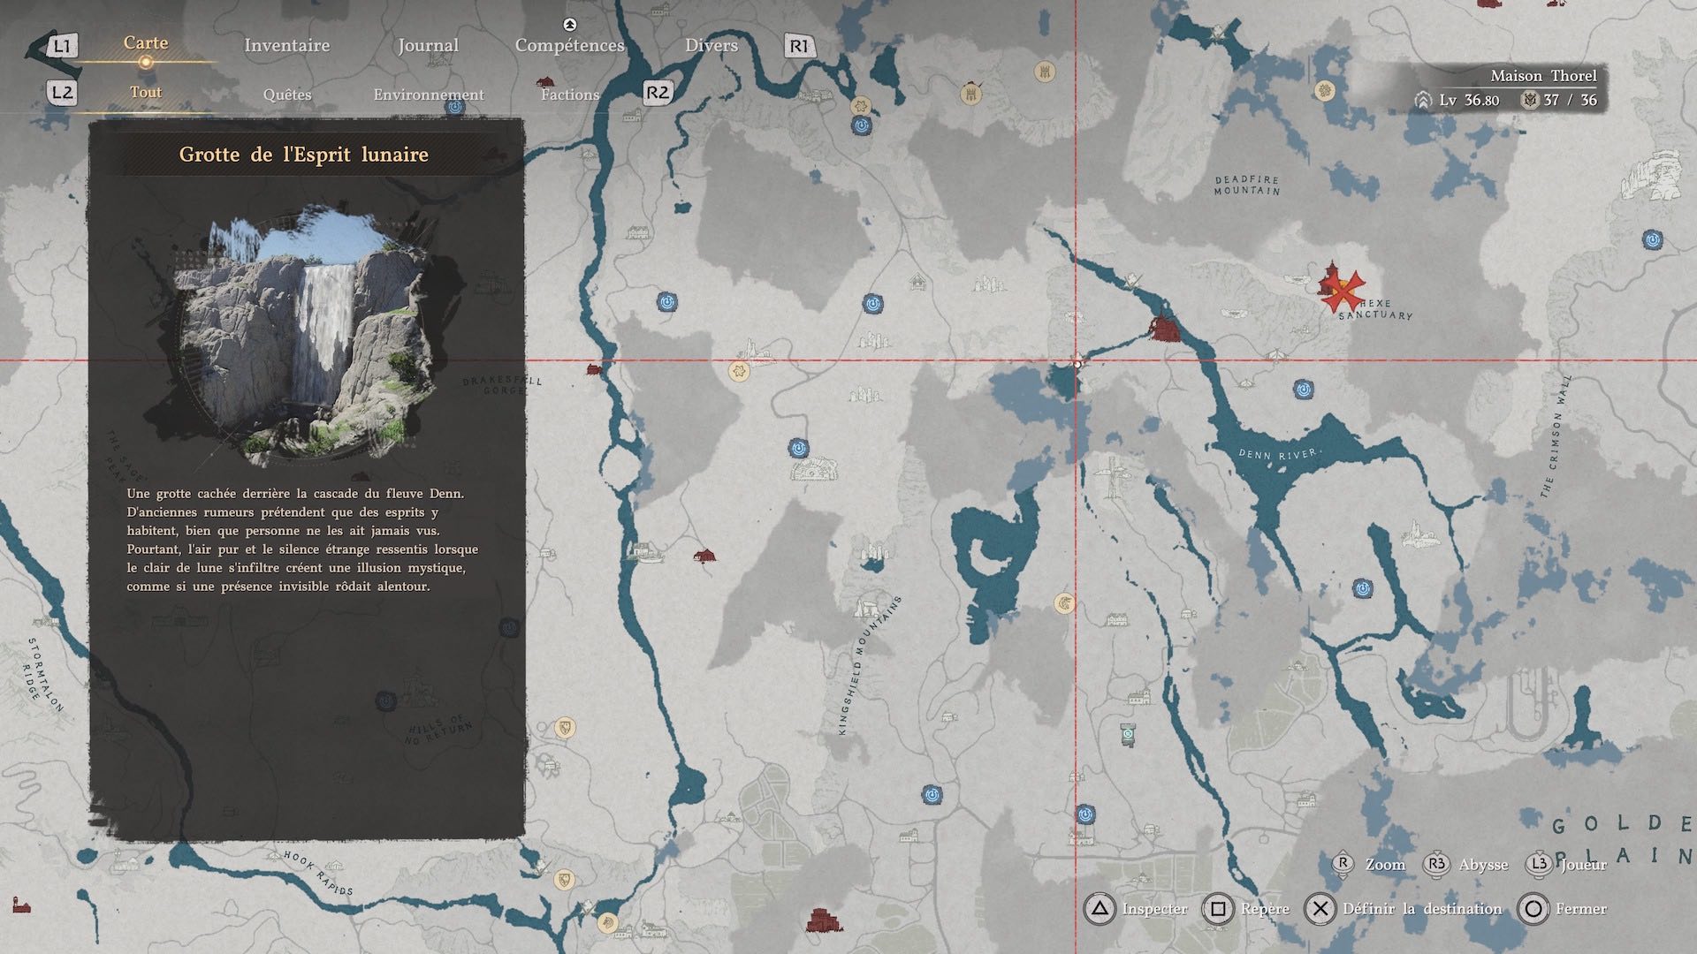Viewport: 1697px width, 954px height.
Task: Click the R1 next tab button
Action: (798, 46)
